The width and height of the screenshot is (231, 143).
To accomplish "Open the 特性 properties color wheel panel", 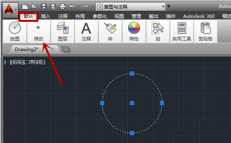I will click(134, 32).
